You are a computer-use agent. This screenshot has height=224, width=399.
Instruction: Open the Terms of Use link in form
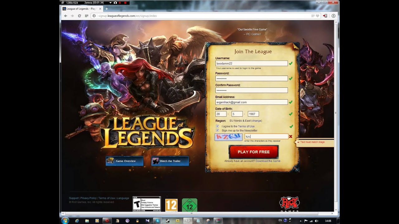tap(246, 126)
